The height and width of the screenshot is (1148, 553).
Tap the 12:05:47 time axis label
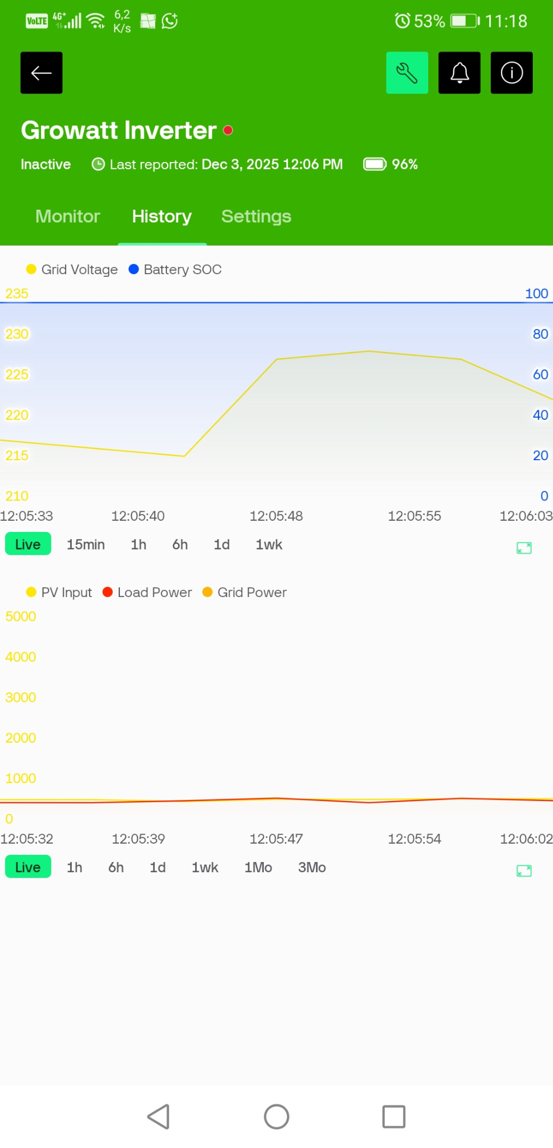pos(276,839)
